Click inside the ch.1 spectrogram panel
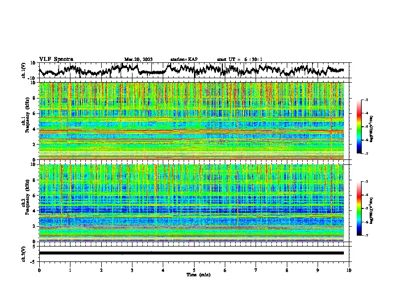393x303 pixels. pos(192,121)
